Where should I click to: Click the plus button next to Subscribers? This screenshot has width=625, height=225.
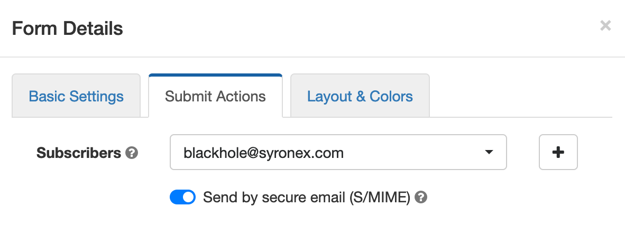[x=558, y=152]
